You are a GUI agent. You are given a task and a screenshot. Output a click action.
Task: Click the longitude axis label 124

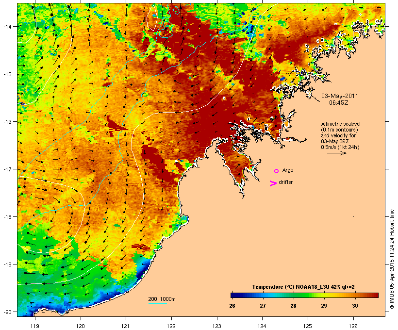point(262,326)
